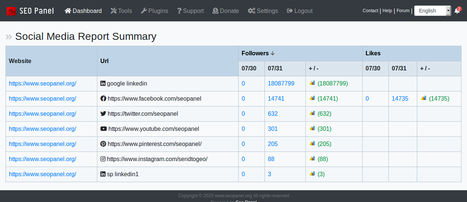Open followers graph icon for google linkedin
Image resolution: width=467 pixels, height=202 pixels.
pos(312,83)
